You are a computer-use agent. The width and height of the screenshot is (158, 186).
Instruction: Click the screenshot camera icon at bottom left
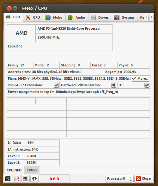click(x=8, y=179)
